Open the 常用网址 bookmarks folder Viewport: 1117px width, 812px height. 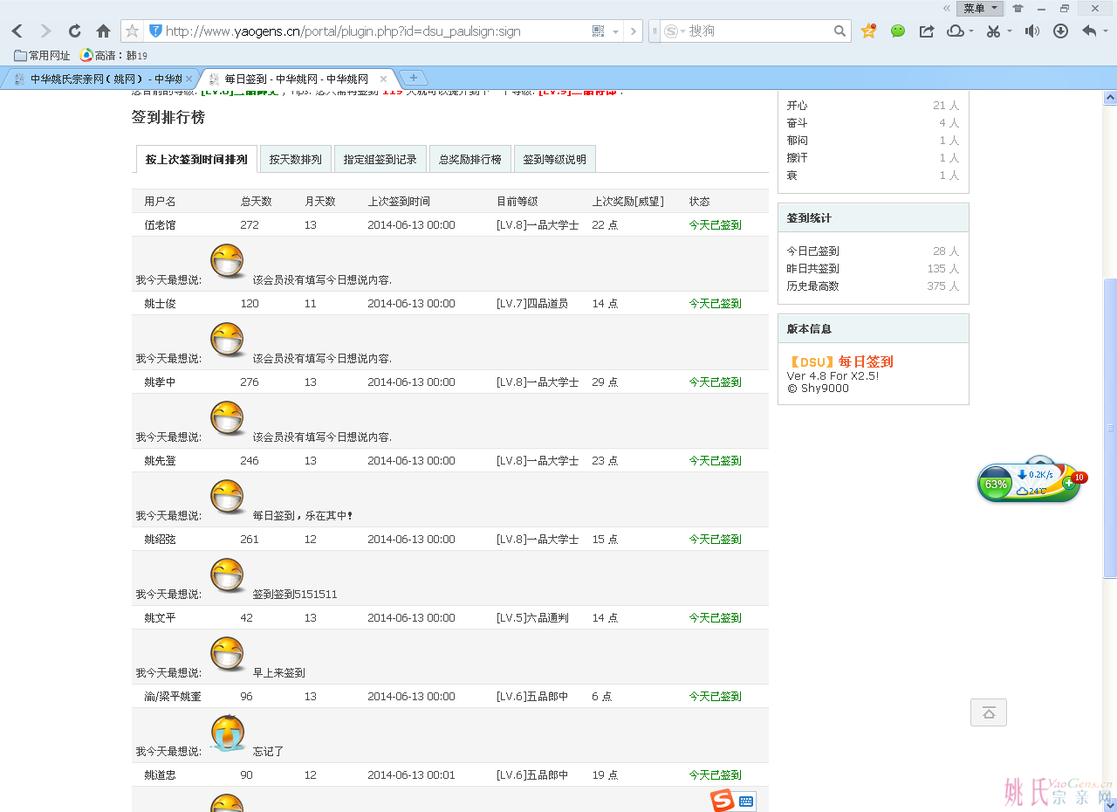coord(42,55)
